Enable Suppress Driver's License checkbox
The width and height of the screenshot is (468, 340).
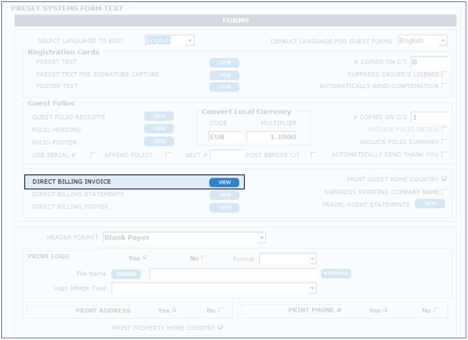coord(444,75)
